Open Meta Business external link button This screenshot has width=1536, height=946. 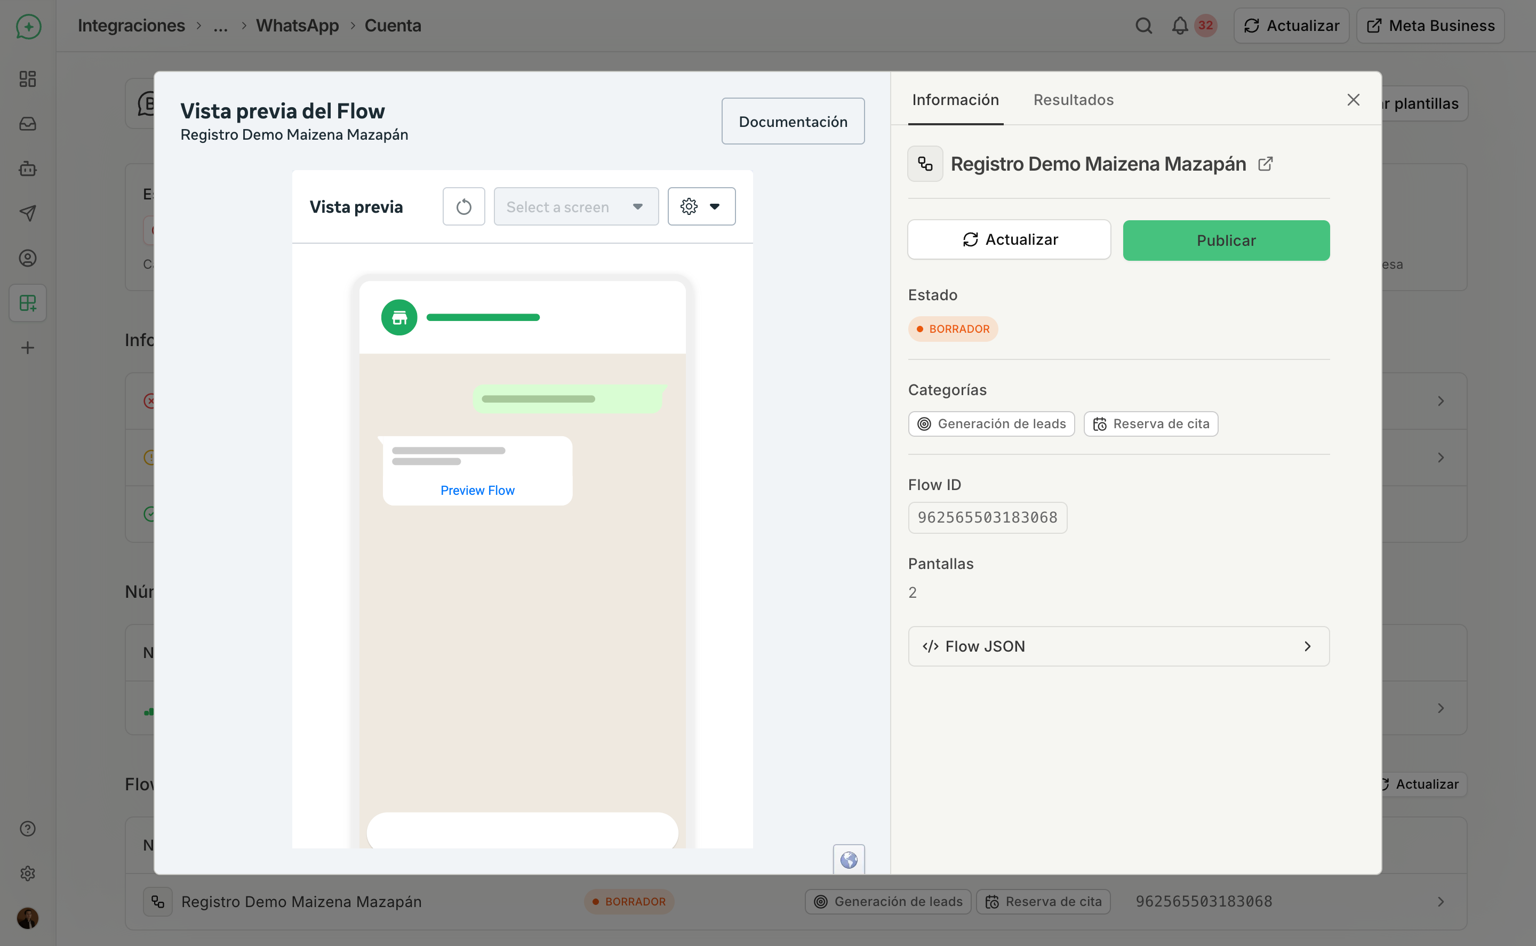(1430, 26)
